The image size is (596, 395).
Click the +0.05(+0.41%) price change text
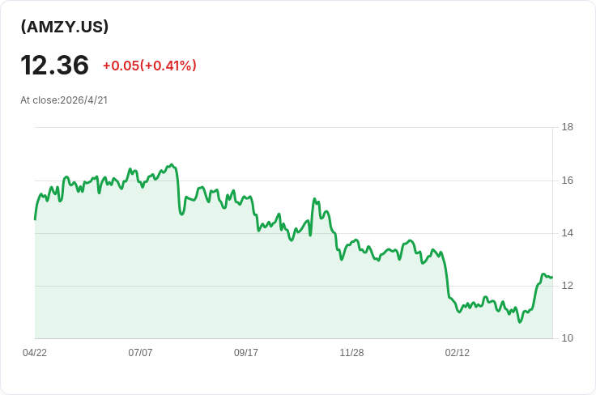149,66
